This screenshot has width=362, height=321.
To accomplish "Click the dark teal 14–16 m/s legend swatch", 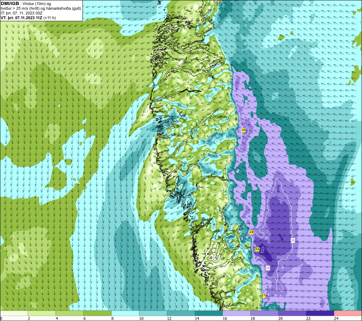I will [209, 313].
